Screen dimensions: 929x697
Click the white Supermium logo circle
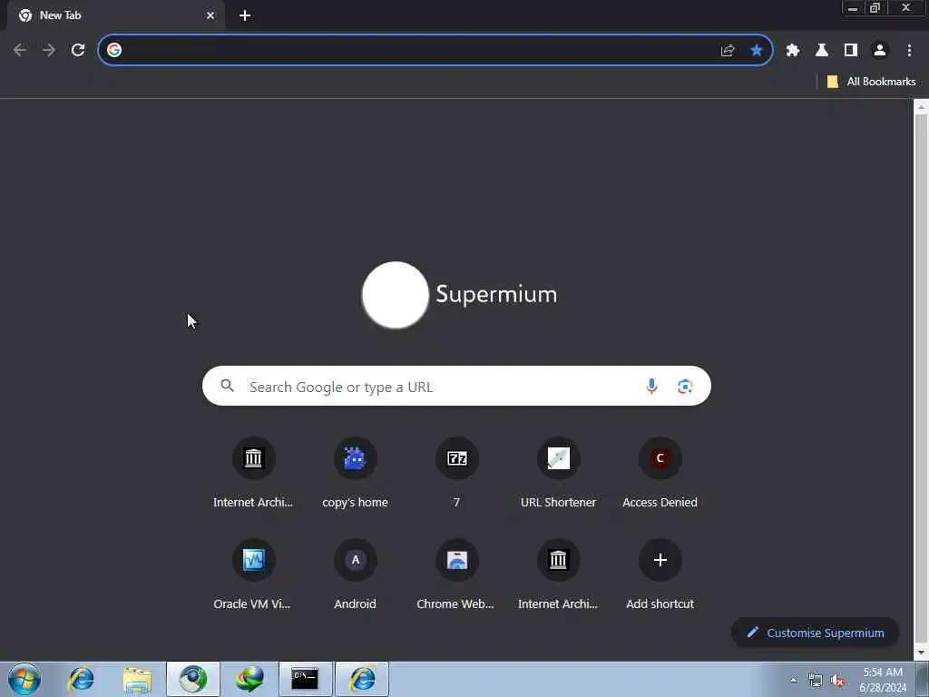396,295
